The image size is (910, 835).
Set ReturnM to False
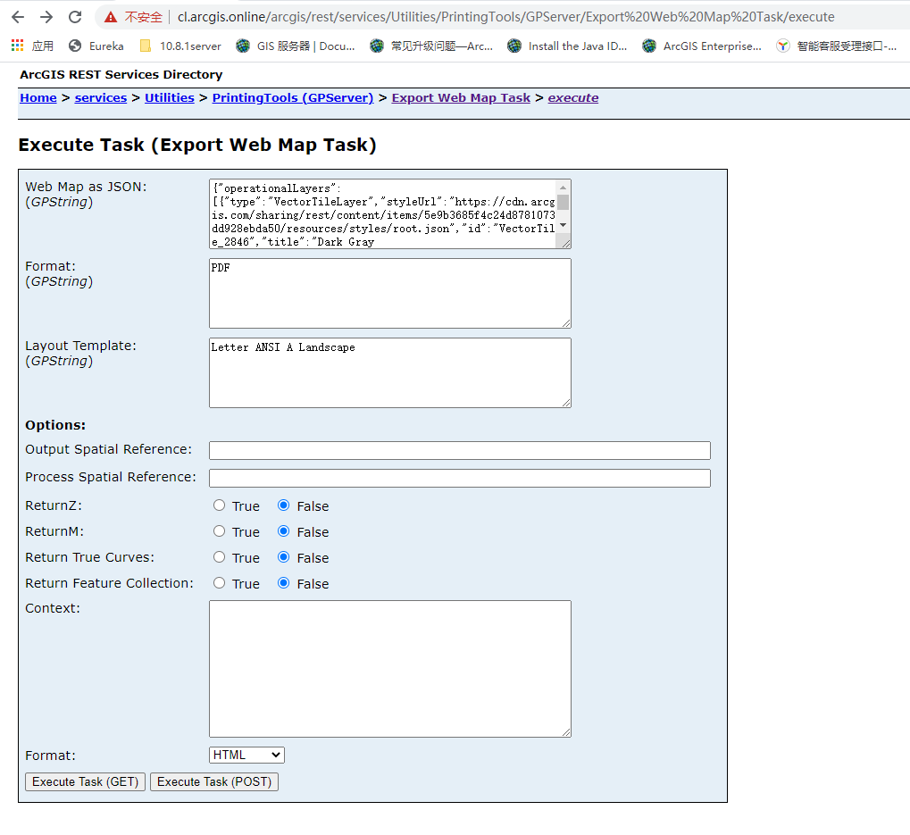(x=283, y=531)
